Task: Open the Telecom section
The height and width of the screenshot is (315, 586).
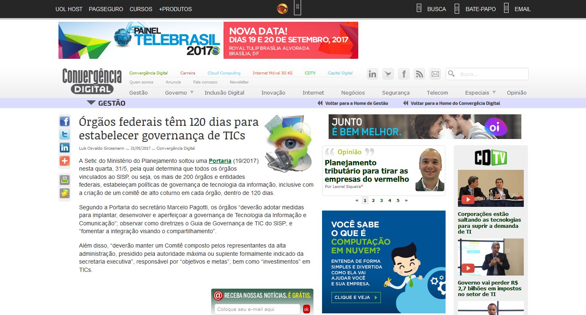Action: 437,93
